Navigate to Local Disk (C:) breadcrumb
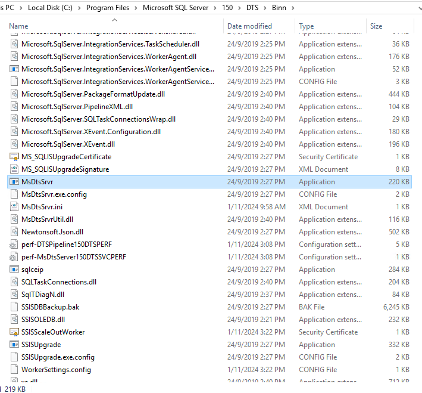Screen dimensions: 422x393 click(51, 8)
